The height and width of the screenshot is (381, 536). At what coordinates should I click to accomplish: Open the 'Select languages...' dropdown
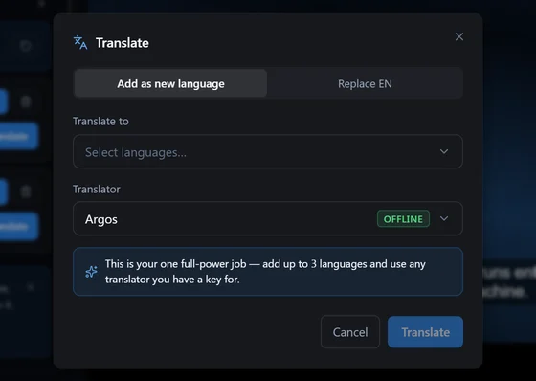point(268,151)
